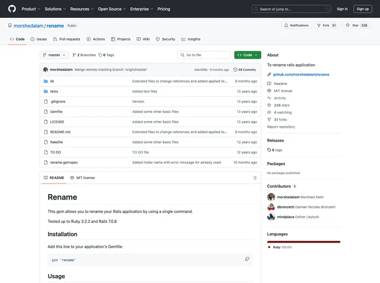Image resolution: width=380 pixels, height=283 pixels.
Task: Switch to the Pull requests tab
Action: click(66, 39)
